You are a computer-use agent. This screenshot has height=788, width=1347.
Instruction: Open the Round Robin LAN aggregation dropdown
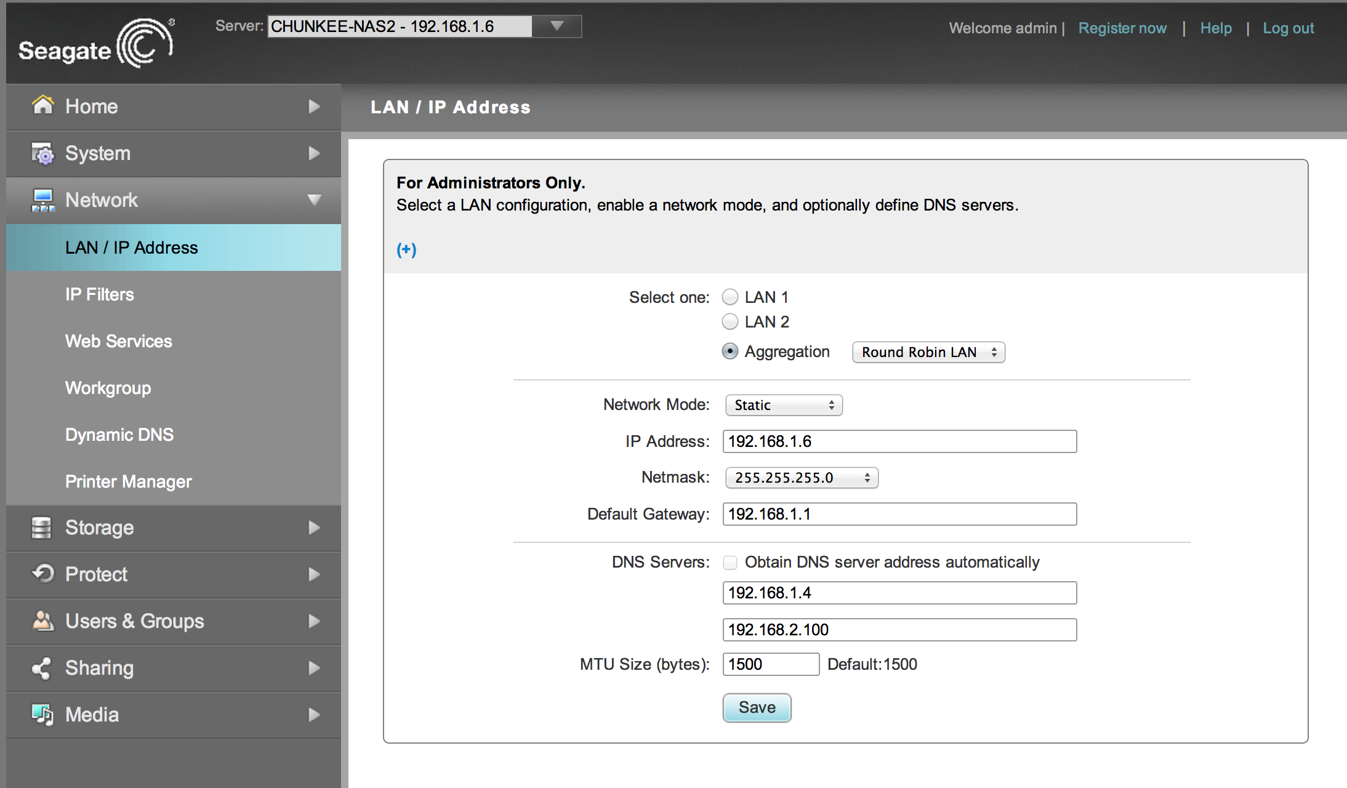point(928,352)
